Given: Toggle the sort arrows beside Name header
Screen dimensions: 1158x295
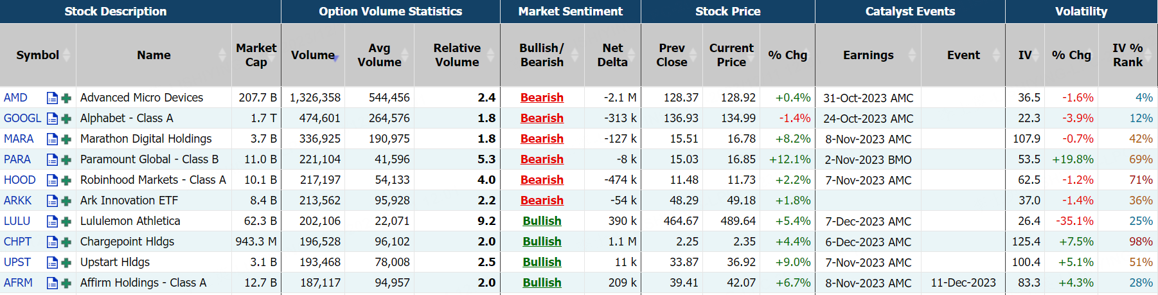Looking at the screenshot, I should (222, 55).
